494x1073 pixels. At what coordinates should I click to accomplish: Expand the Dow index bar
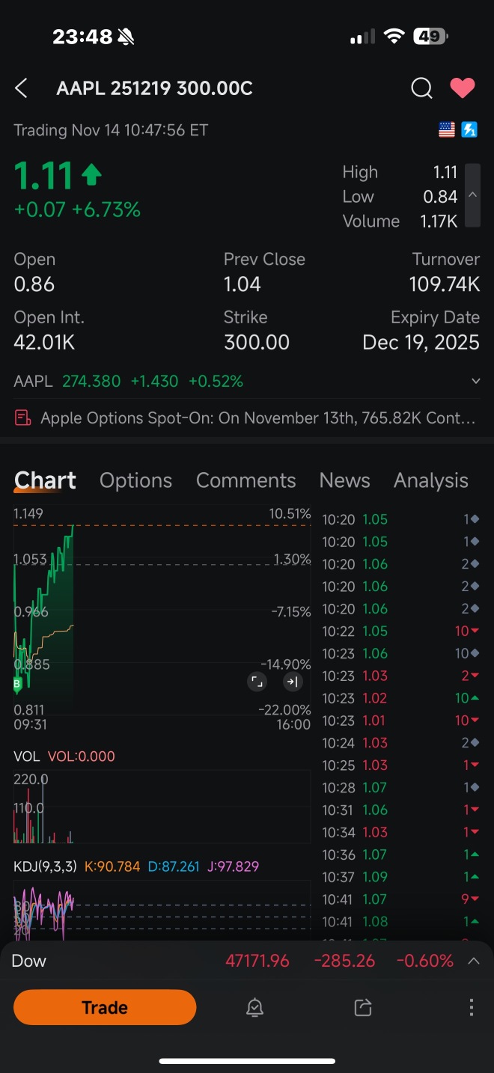473,961
